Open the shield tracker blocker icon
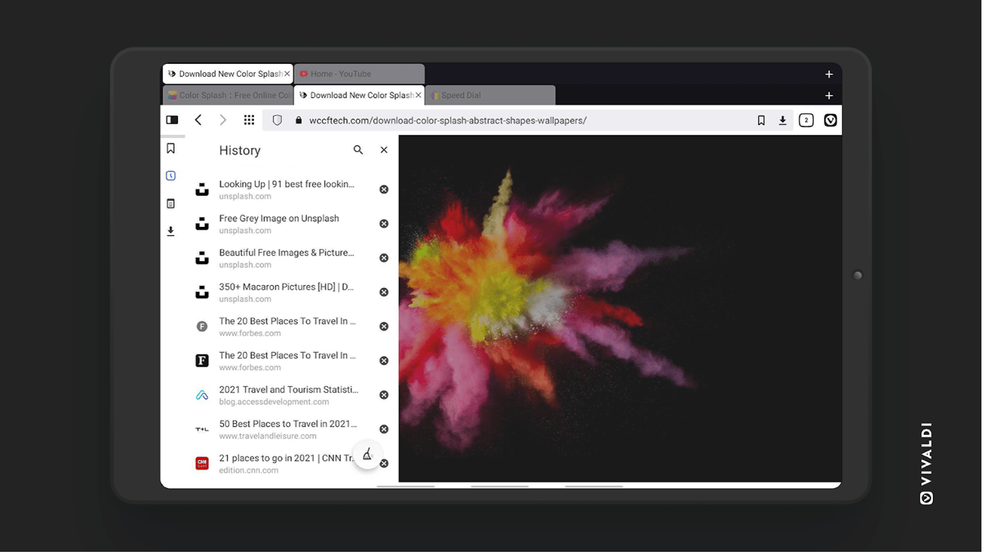The width and height of the screenshot is (985, 554). tap(278, 120)
